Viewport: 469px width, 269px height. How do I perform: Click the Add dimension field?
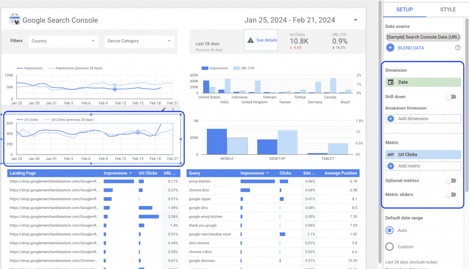(x=423, y=119)
